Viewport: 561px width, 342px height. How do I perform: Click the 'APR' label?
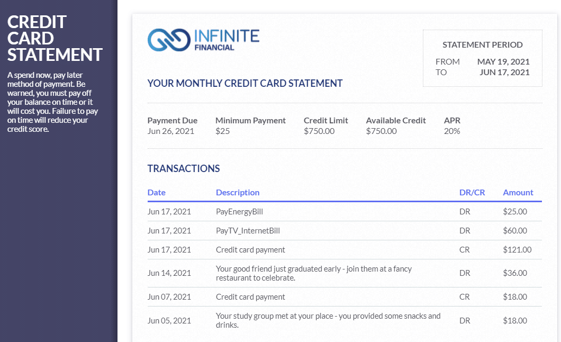click(452, 121)
